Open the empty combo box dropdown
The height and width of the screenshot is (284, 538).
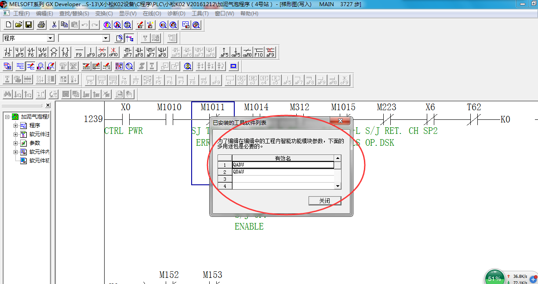[105, 38]
